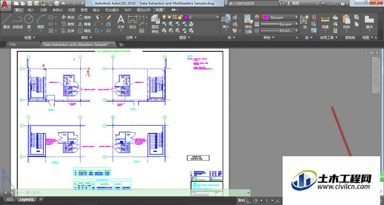
Task: Select the Circle (圆) tool
Action: coord(29,22)
